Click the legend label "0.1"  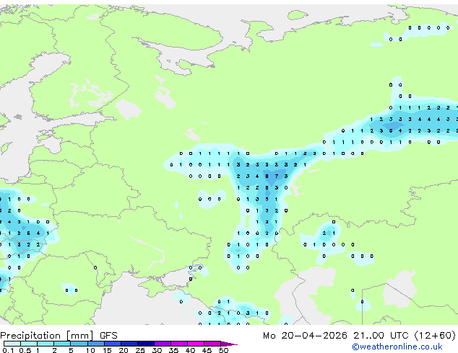[x=8, y=350]
